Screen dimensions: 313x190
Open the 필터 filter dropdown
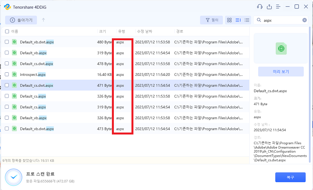coord(211,20)
